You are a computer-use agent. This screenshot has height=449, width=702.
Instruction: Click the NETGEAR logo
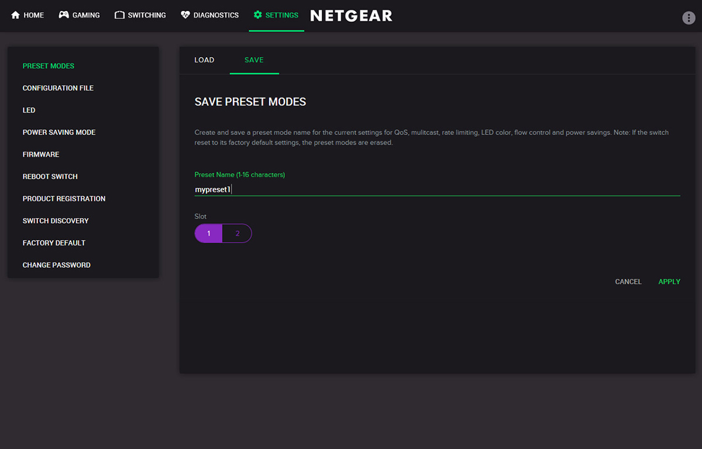(351, 16)
